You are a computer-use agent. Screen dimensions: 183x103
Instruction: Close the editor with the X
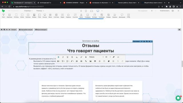coord(178,11)
